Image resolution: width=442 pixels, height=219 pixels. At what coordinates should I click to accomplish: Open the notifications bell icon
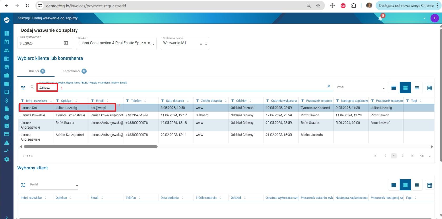tap(380, 18)
